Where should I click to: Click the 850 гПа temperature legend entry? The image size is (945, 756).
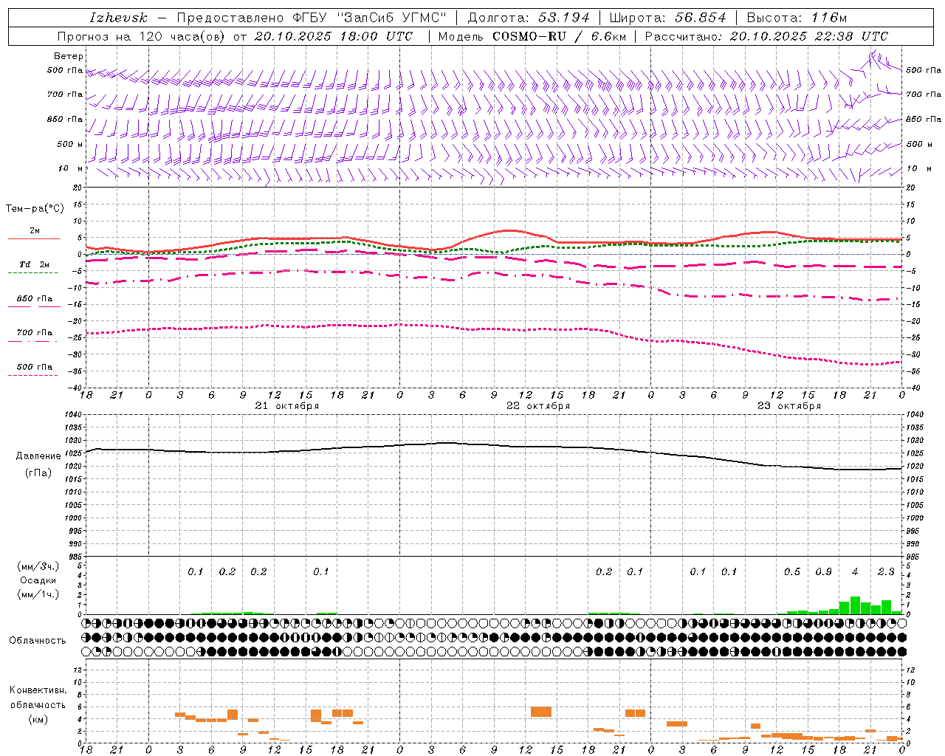pyautogui.click(x=34, y=299)
